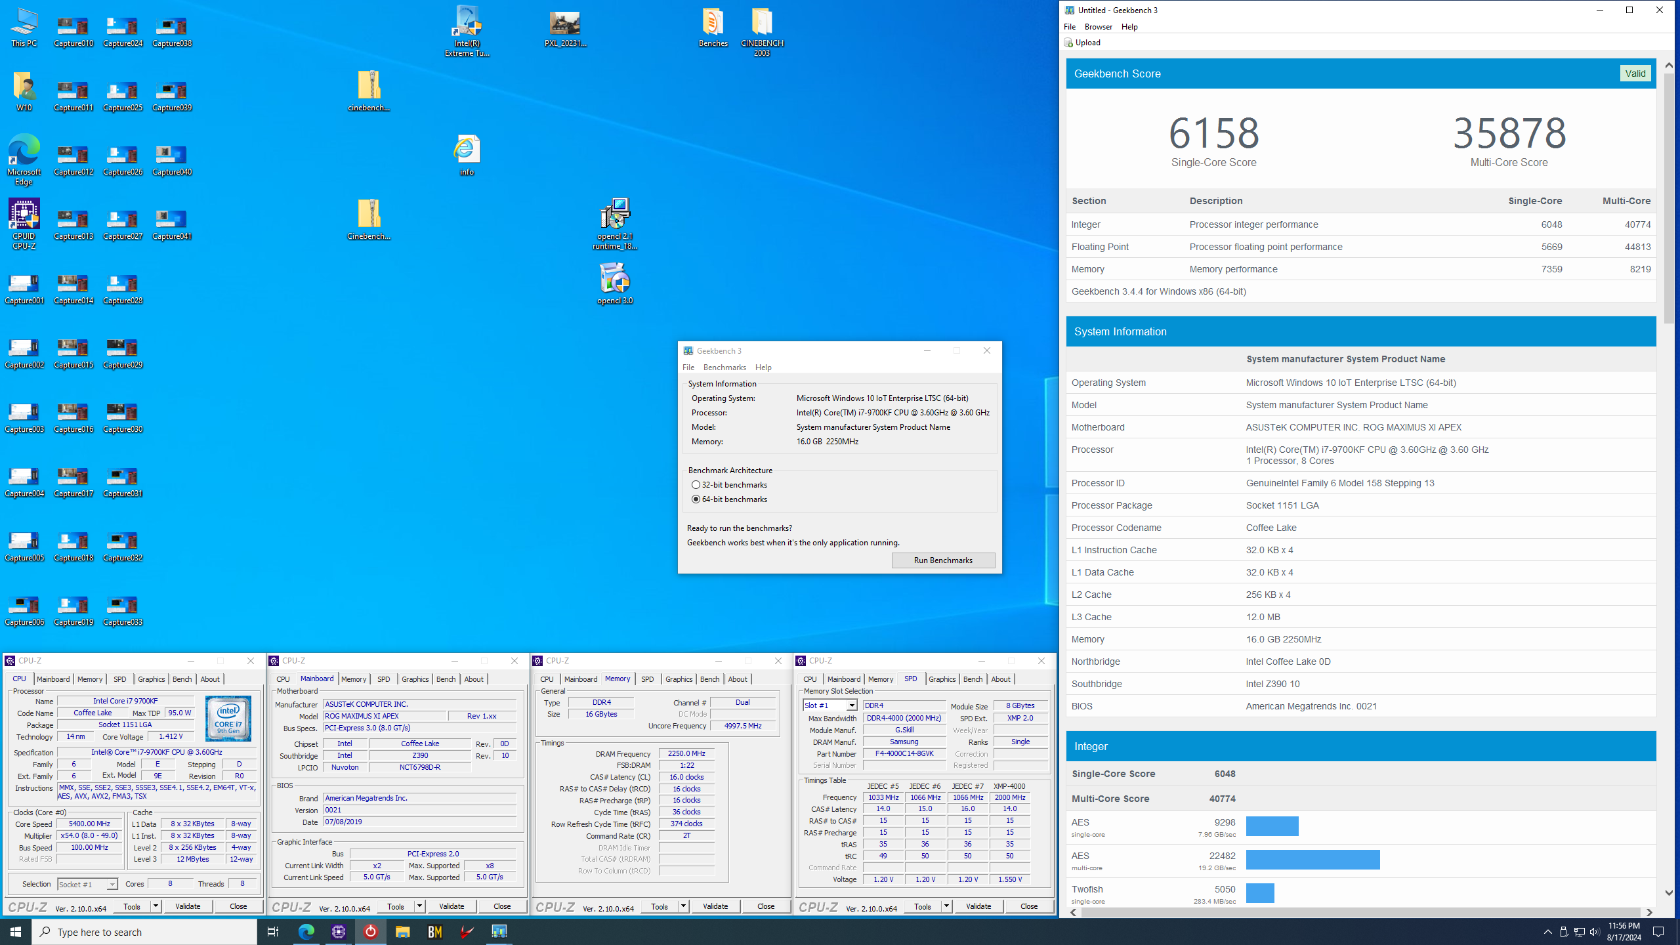Viewport: 1680px width, 945px height.
Task: Select the opencl 2.1 runtime installer icon
Action: (615, 224)
